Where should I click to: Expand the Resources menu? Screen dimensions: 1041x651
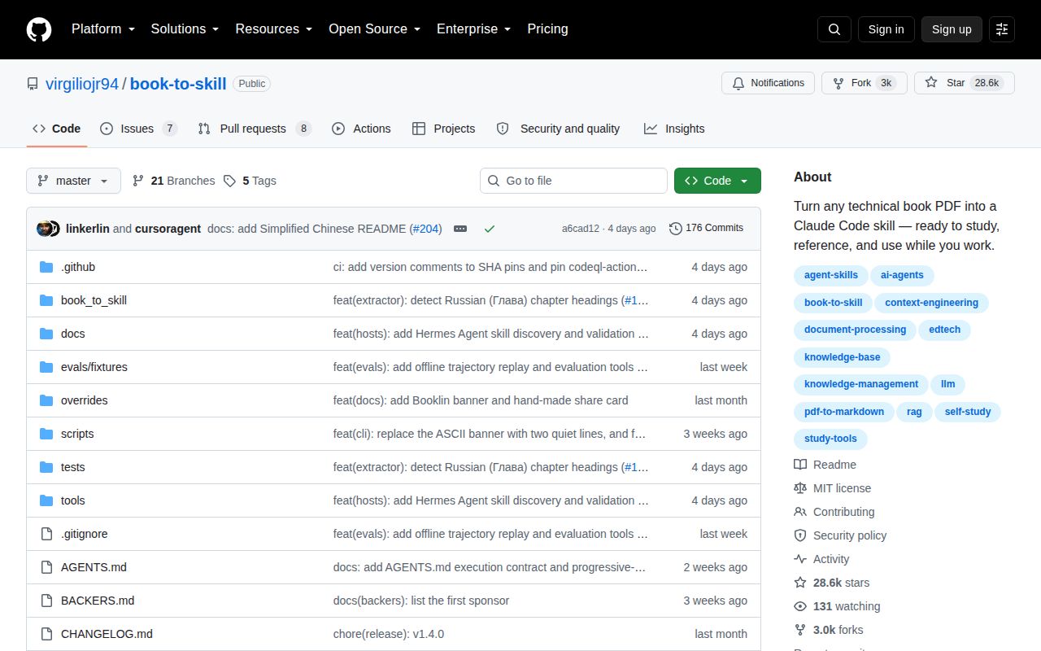(274, 28)
